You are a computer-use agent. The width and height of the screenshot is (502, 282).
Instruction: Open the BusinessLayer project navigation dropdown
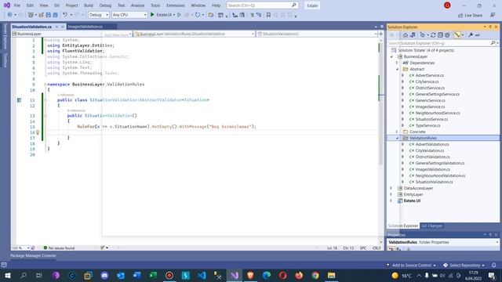click(x=71, y=34)
